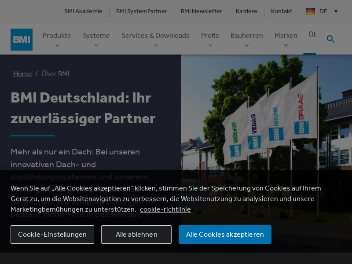
Task: Open the Bauherren navigation menu
Action: 246,45
